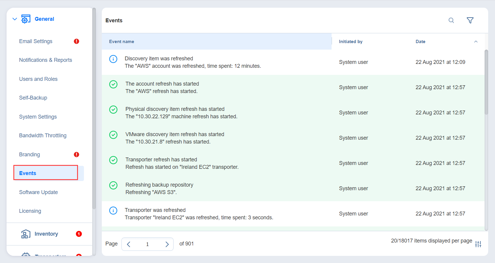Image resolution: width=495 pixels, height=263 pixels.
Task: Go to previous events page
Action: click(x=129, y=244)
